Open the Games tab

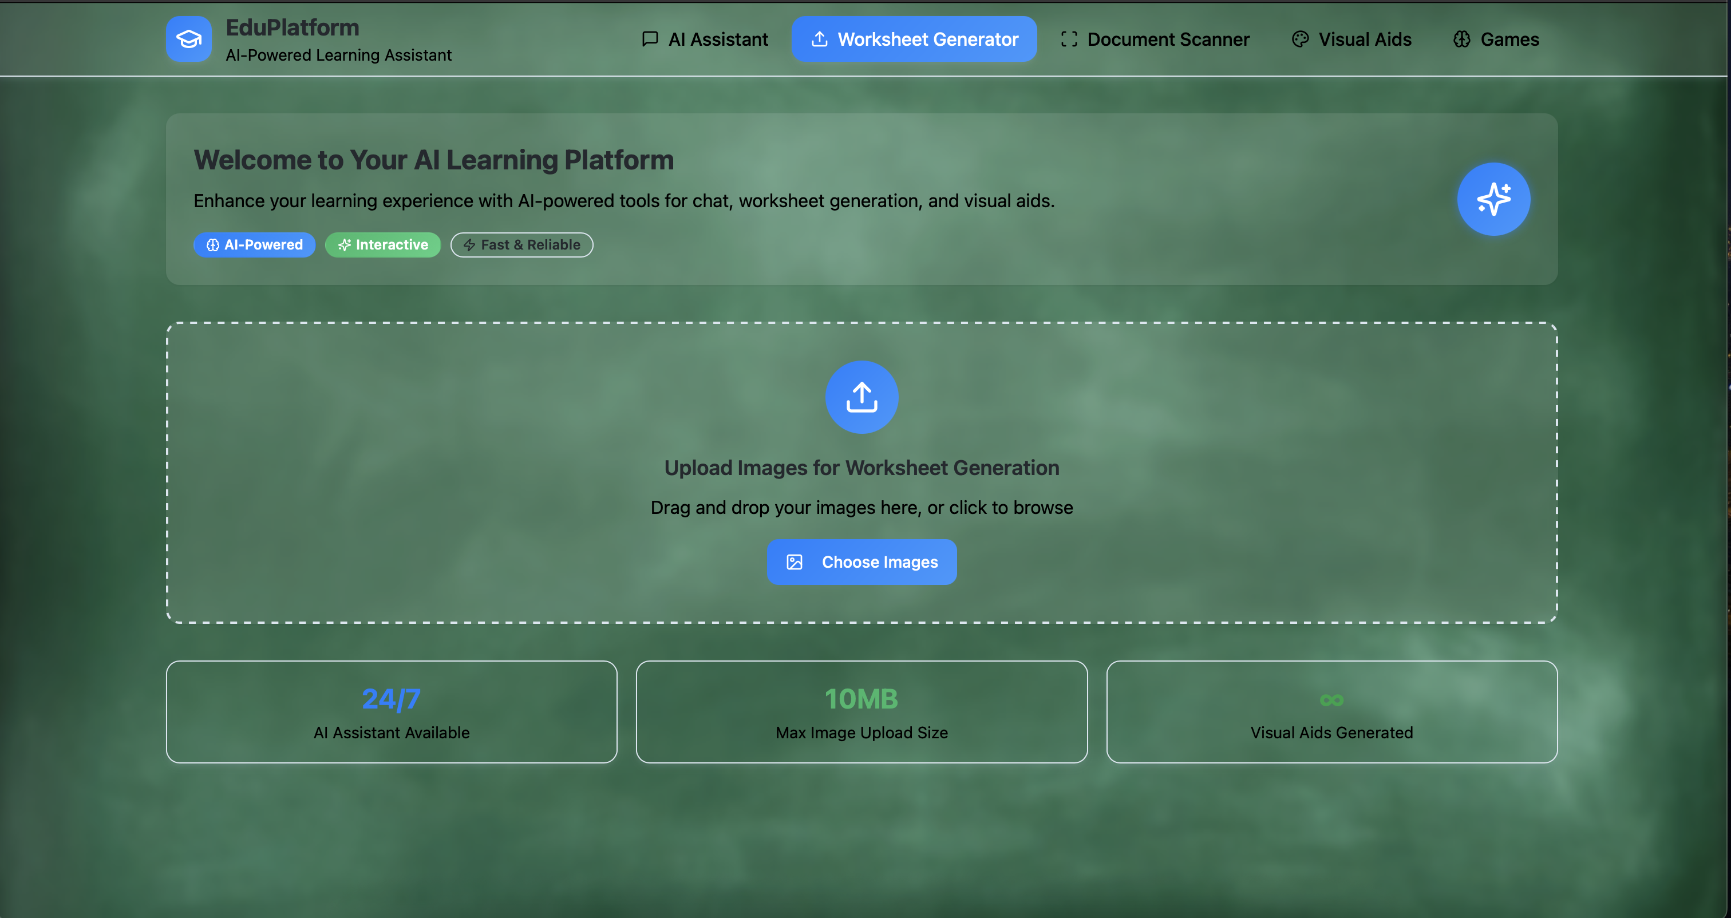(x=1509, y=39)
